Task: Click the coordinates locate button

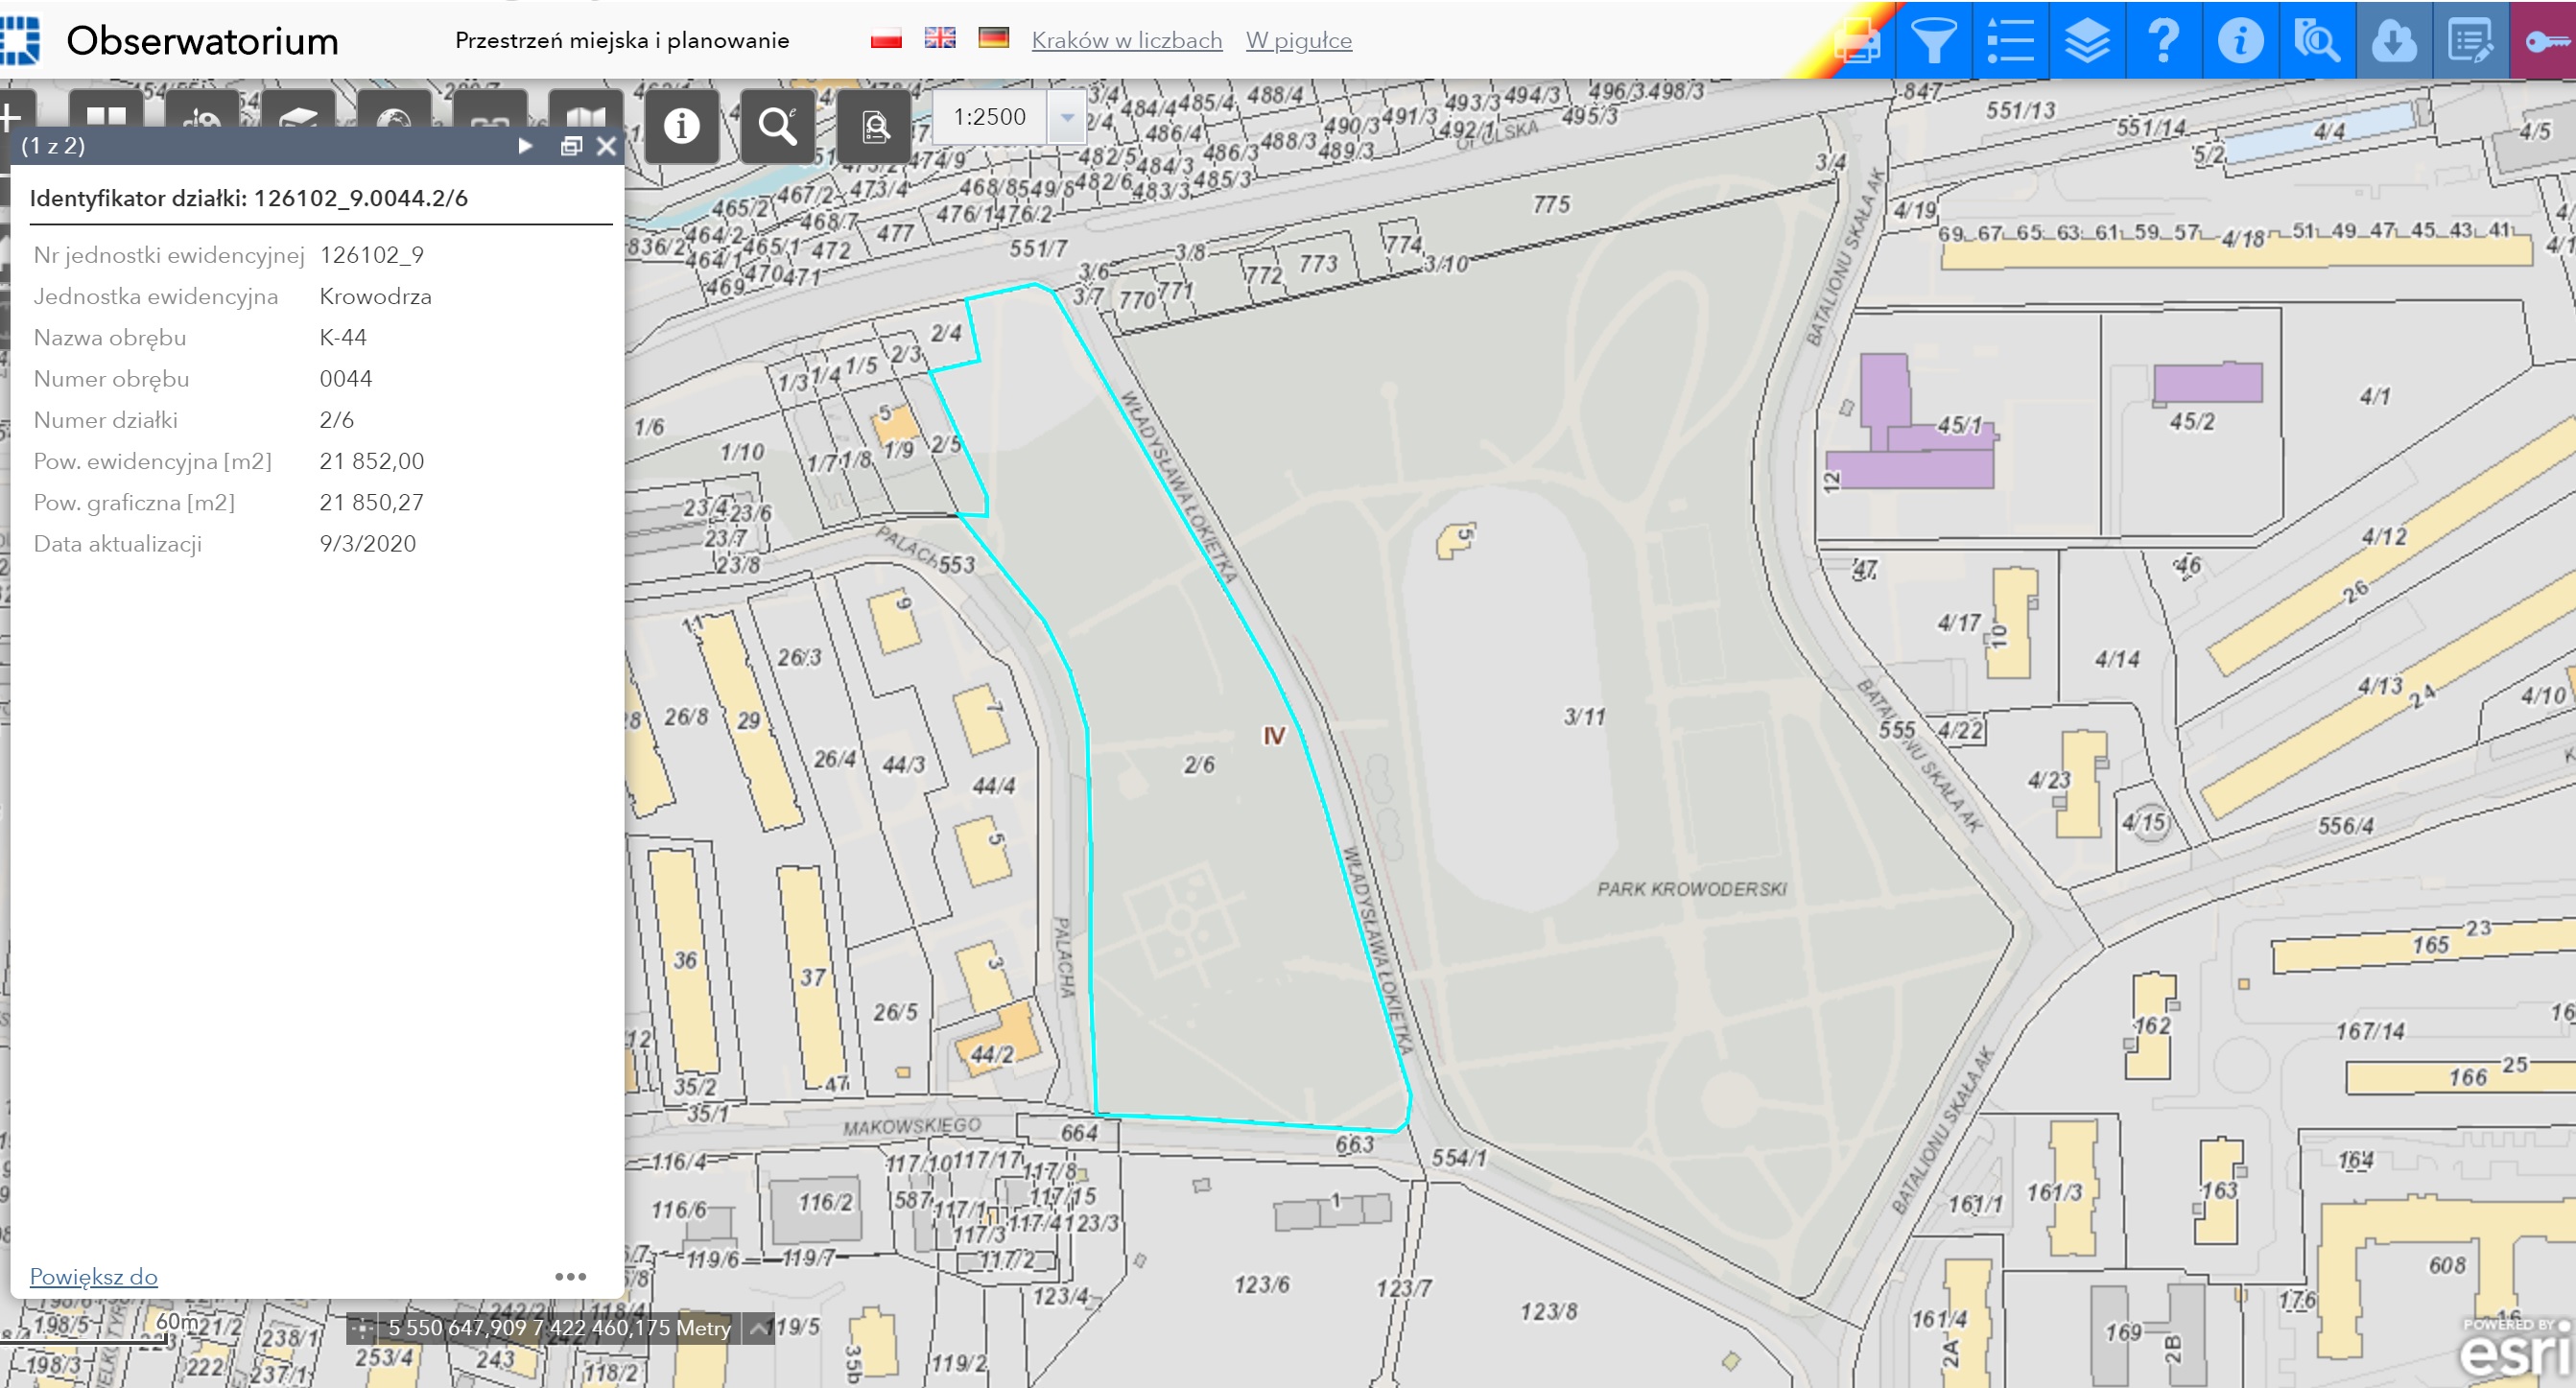Action: (x=362, y=1328)
